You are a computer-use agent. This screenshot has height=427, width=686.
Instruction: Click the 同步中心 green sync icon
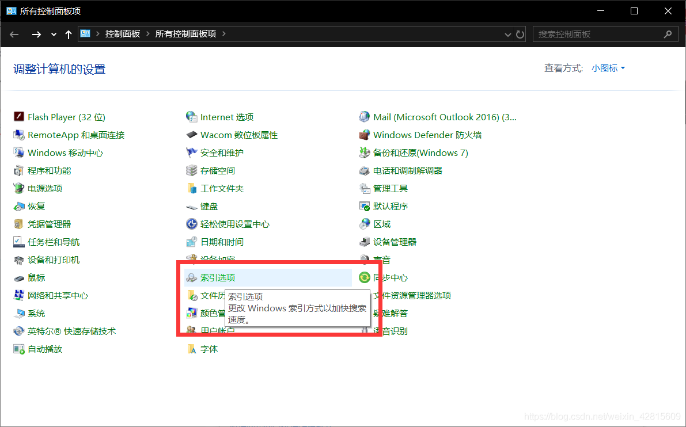pos(364,277)
